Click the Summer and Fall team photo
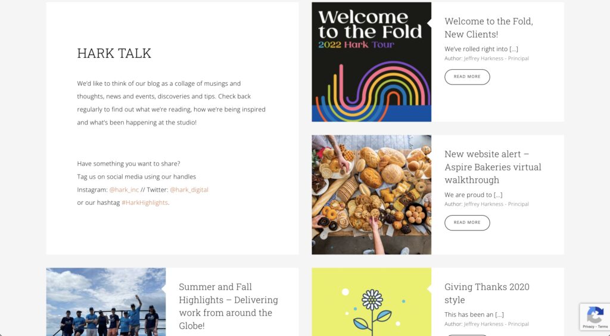 (106, 301)
